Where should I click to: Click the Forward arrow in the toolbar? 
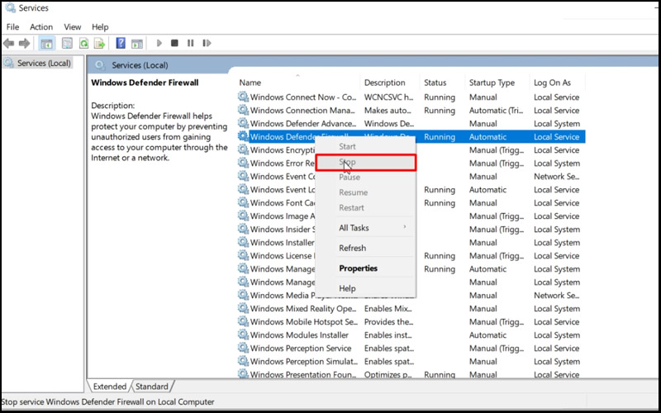click(x=25, y=43)
